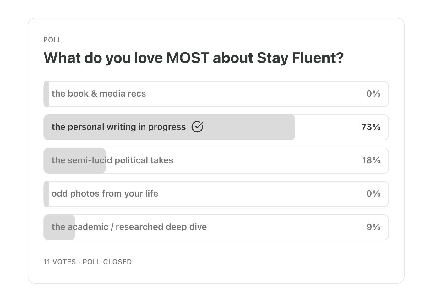Click the gray fill start of the academic row

pos(48,227)
